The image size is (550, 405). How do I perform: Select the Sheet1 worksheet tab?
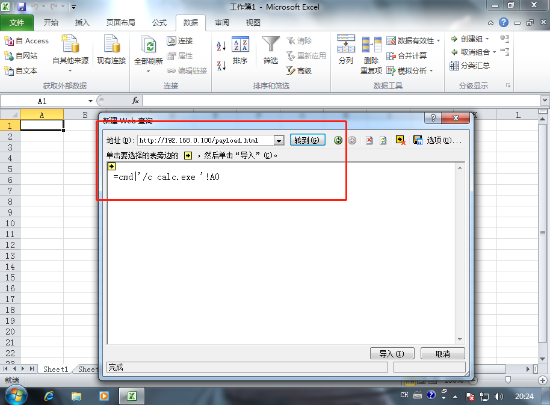tap(56, 369)
